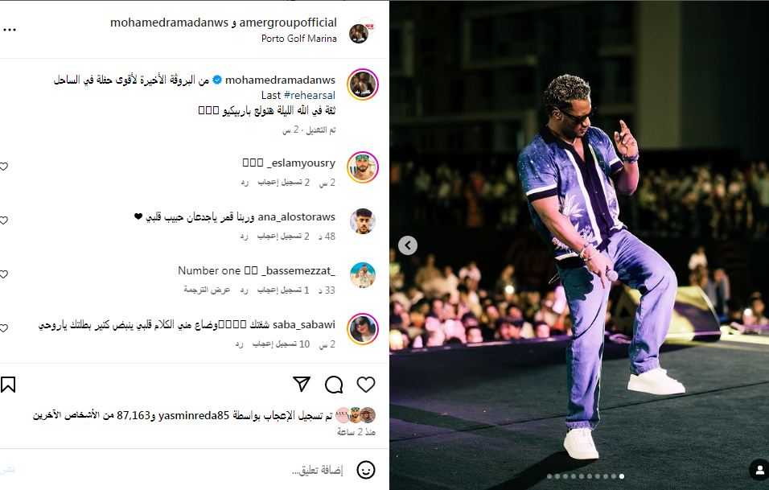Show tagged people icon on photo
Image resolution: width=769 pixels, height=490 pixels.
[x=759, y=470]
